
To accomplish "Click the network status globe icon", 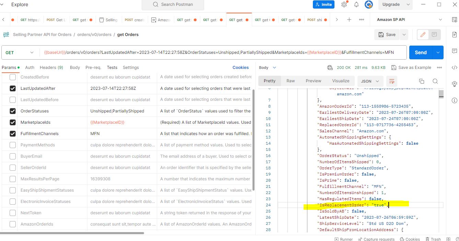I will click(x=330, y=67).
